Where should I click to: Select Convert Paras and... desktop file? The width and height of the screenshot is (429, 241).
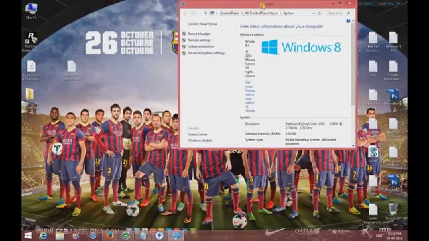(393, 71)
